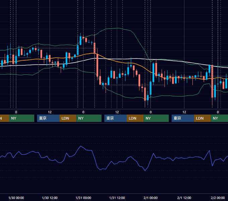Click the 2/2 00:00 date label
The width and height of the screenshot is (228, 201).
click(218, 198)
